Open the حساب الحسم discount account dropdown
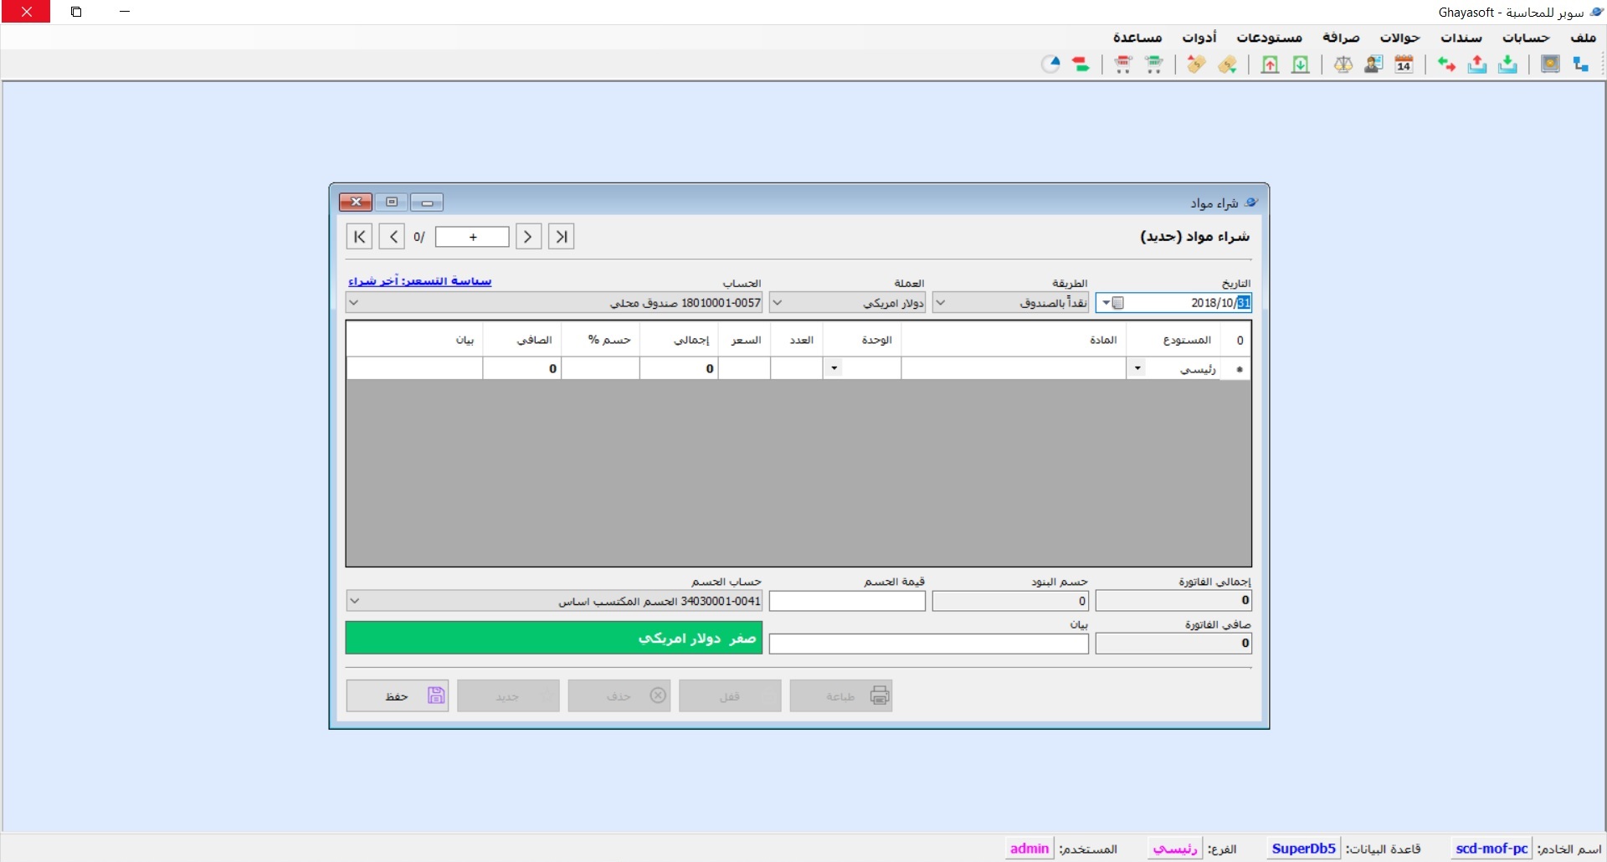Image resolution: width=1607 pixels, height=862 pixels. click(354, 601)
